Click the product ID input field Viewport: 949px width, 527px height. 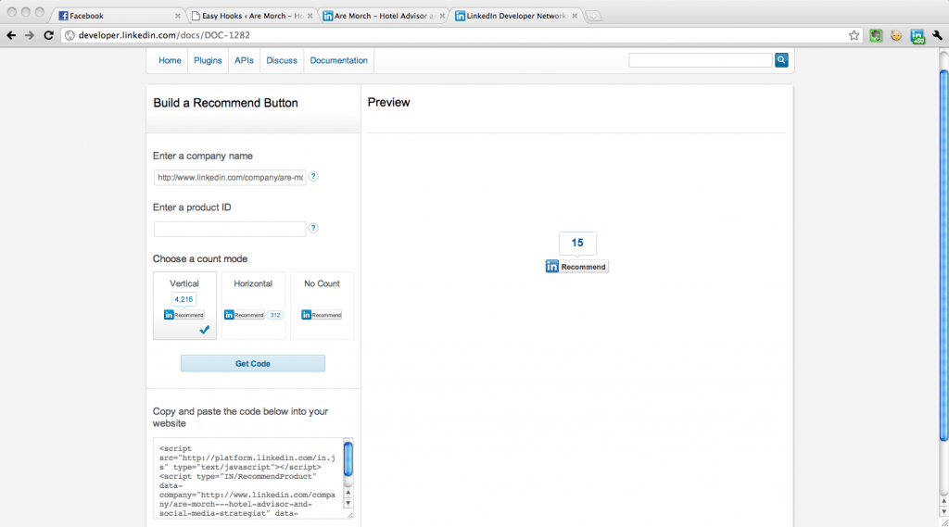230,229
